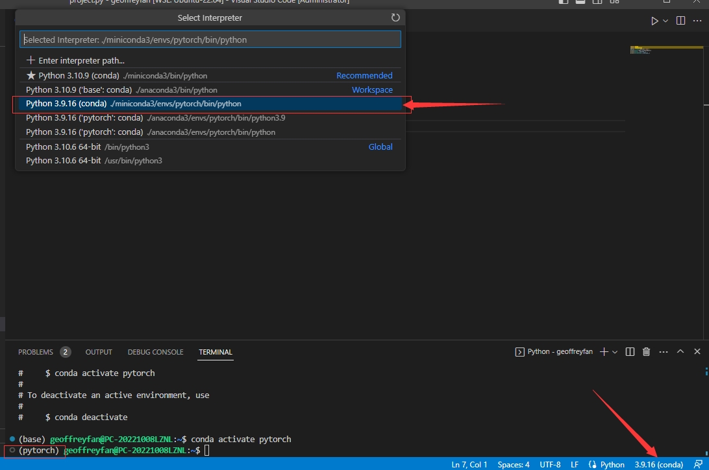
Task: Refresh the interpreter list
Action: click(395, 18)
